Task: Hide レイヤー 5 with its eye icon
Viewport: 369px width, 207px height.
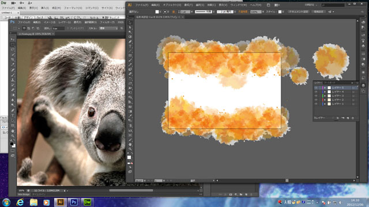Action: (316, 88)
